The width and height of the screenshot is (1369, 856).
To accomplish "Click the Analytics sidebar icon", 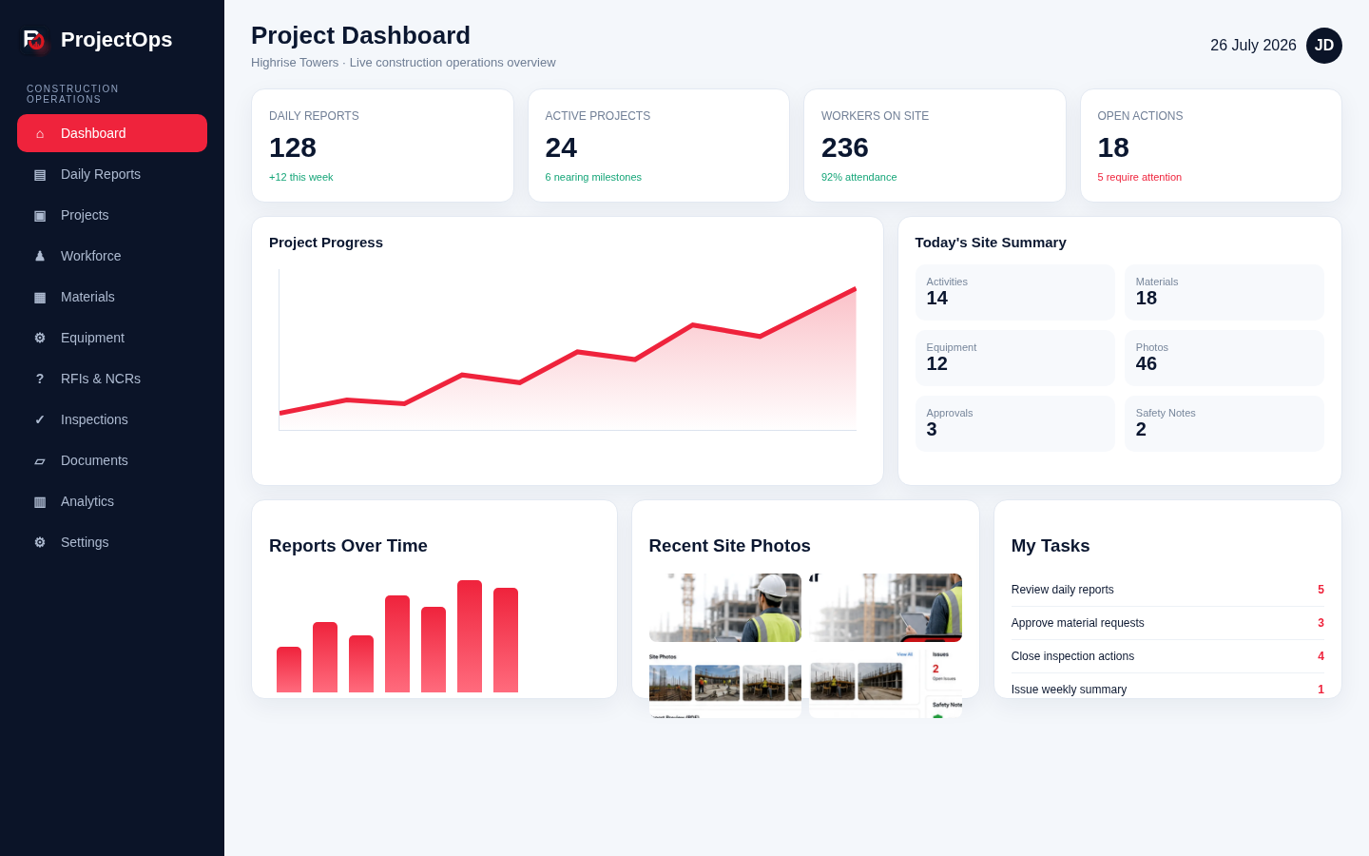I will (40, 501).
